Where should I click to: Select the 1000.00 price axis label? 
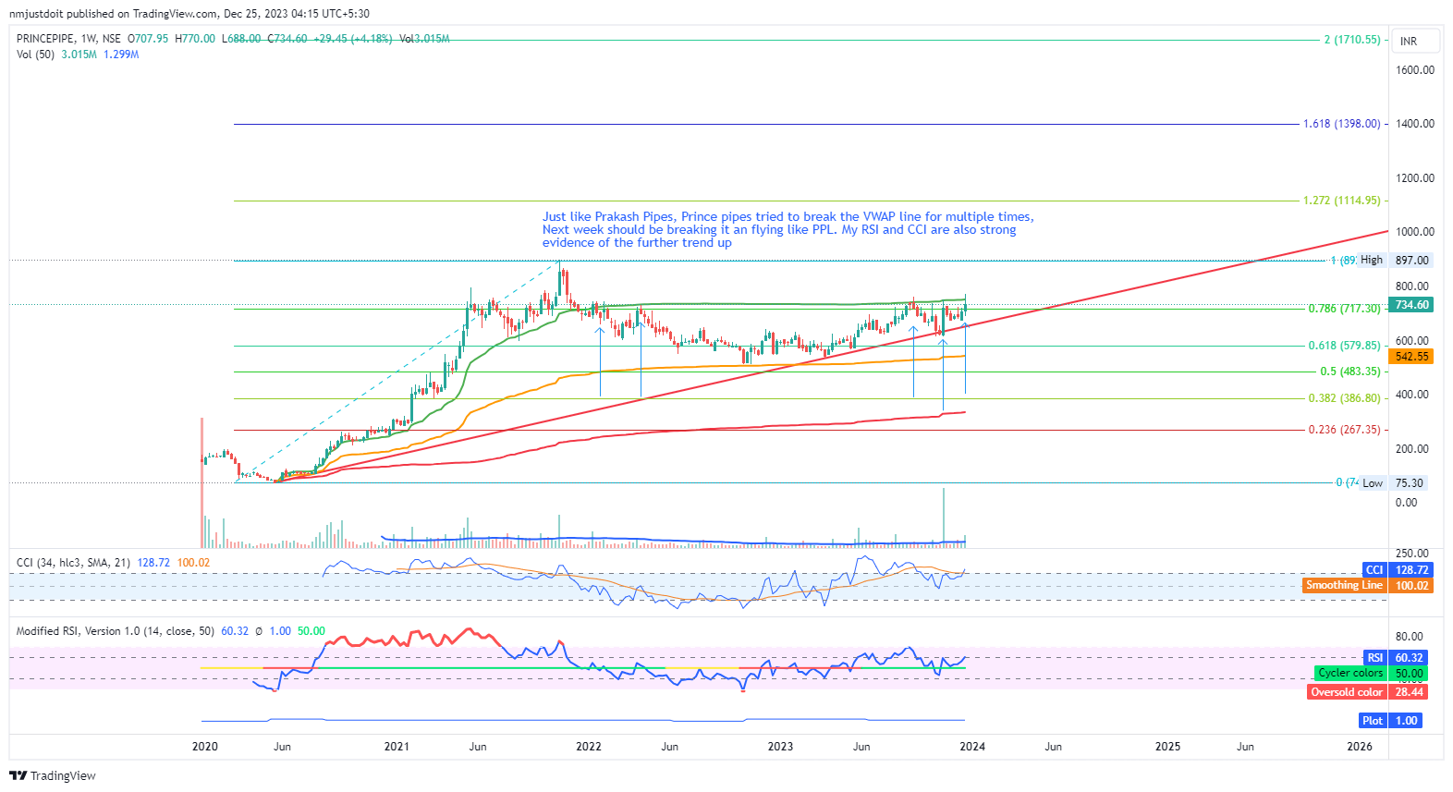pyautogui.click(x=1414, y=232)
